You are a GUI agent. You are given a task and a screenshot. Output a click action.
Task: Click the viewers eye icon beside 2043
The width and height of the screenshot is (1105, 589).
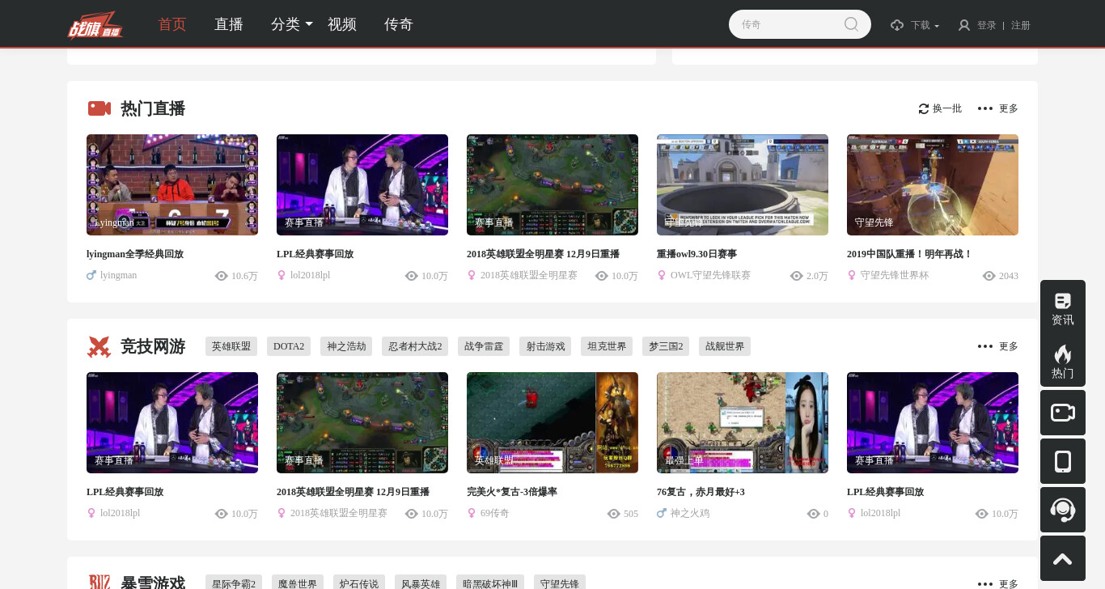[989, 276]
